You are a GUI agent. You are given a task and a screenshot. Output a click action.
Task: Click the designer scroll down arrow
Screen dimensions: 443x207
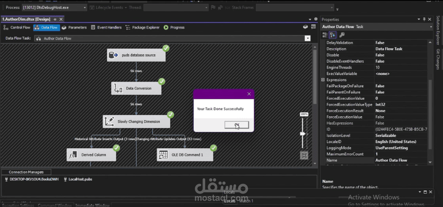point(315,164)
